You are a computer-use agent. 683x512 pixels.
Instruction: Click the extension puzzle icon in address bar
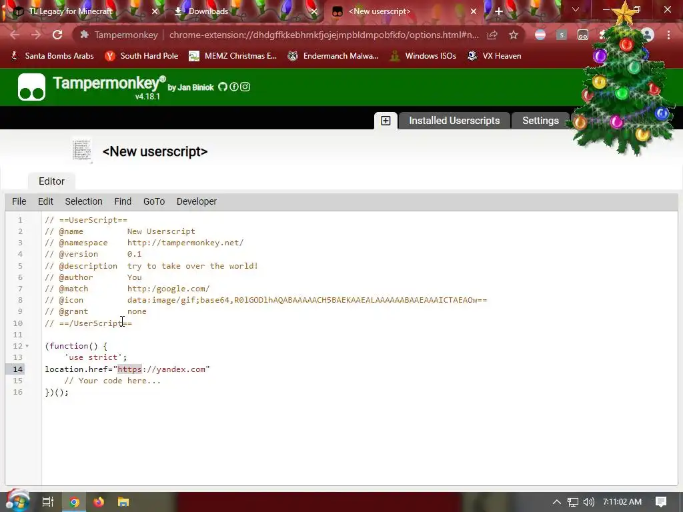pos(85,35)
